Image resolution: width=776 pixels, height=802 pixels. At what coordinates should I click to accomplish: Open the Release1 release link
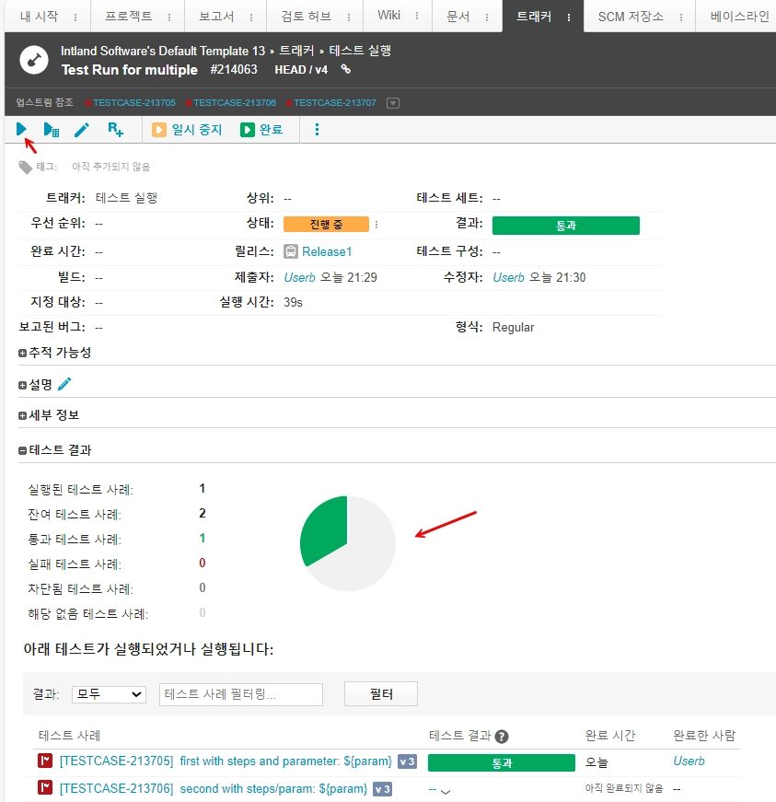point(327,251)
